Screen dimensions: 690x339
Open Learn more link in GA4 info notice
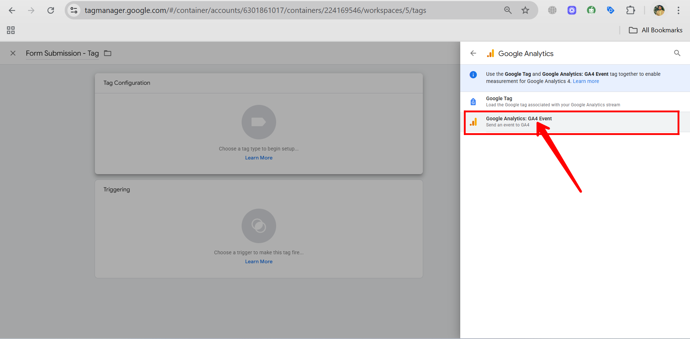coord(586,82)
